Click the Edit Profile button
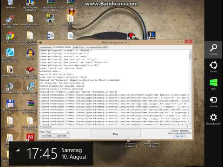Screen dimensions: 223x167 click(62, 136)
